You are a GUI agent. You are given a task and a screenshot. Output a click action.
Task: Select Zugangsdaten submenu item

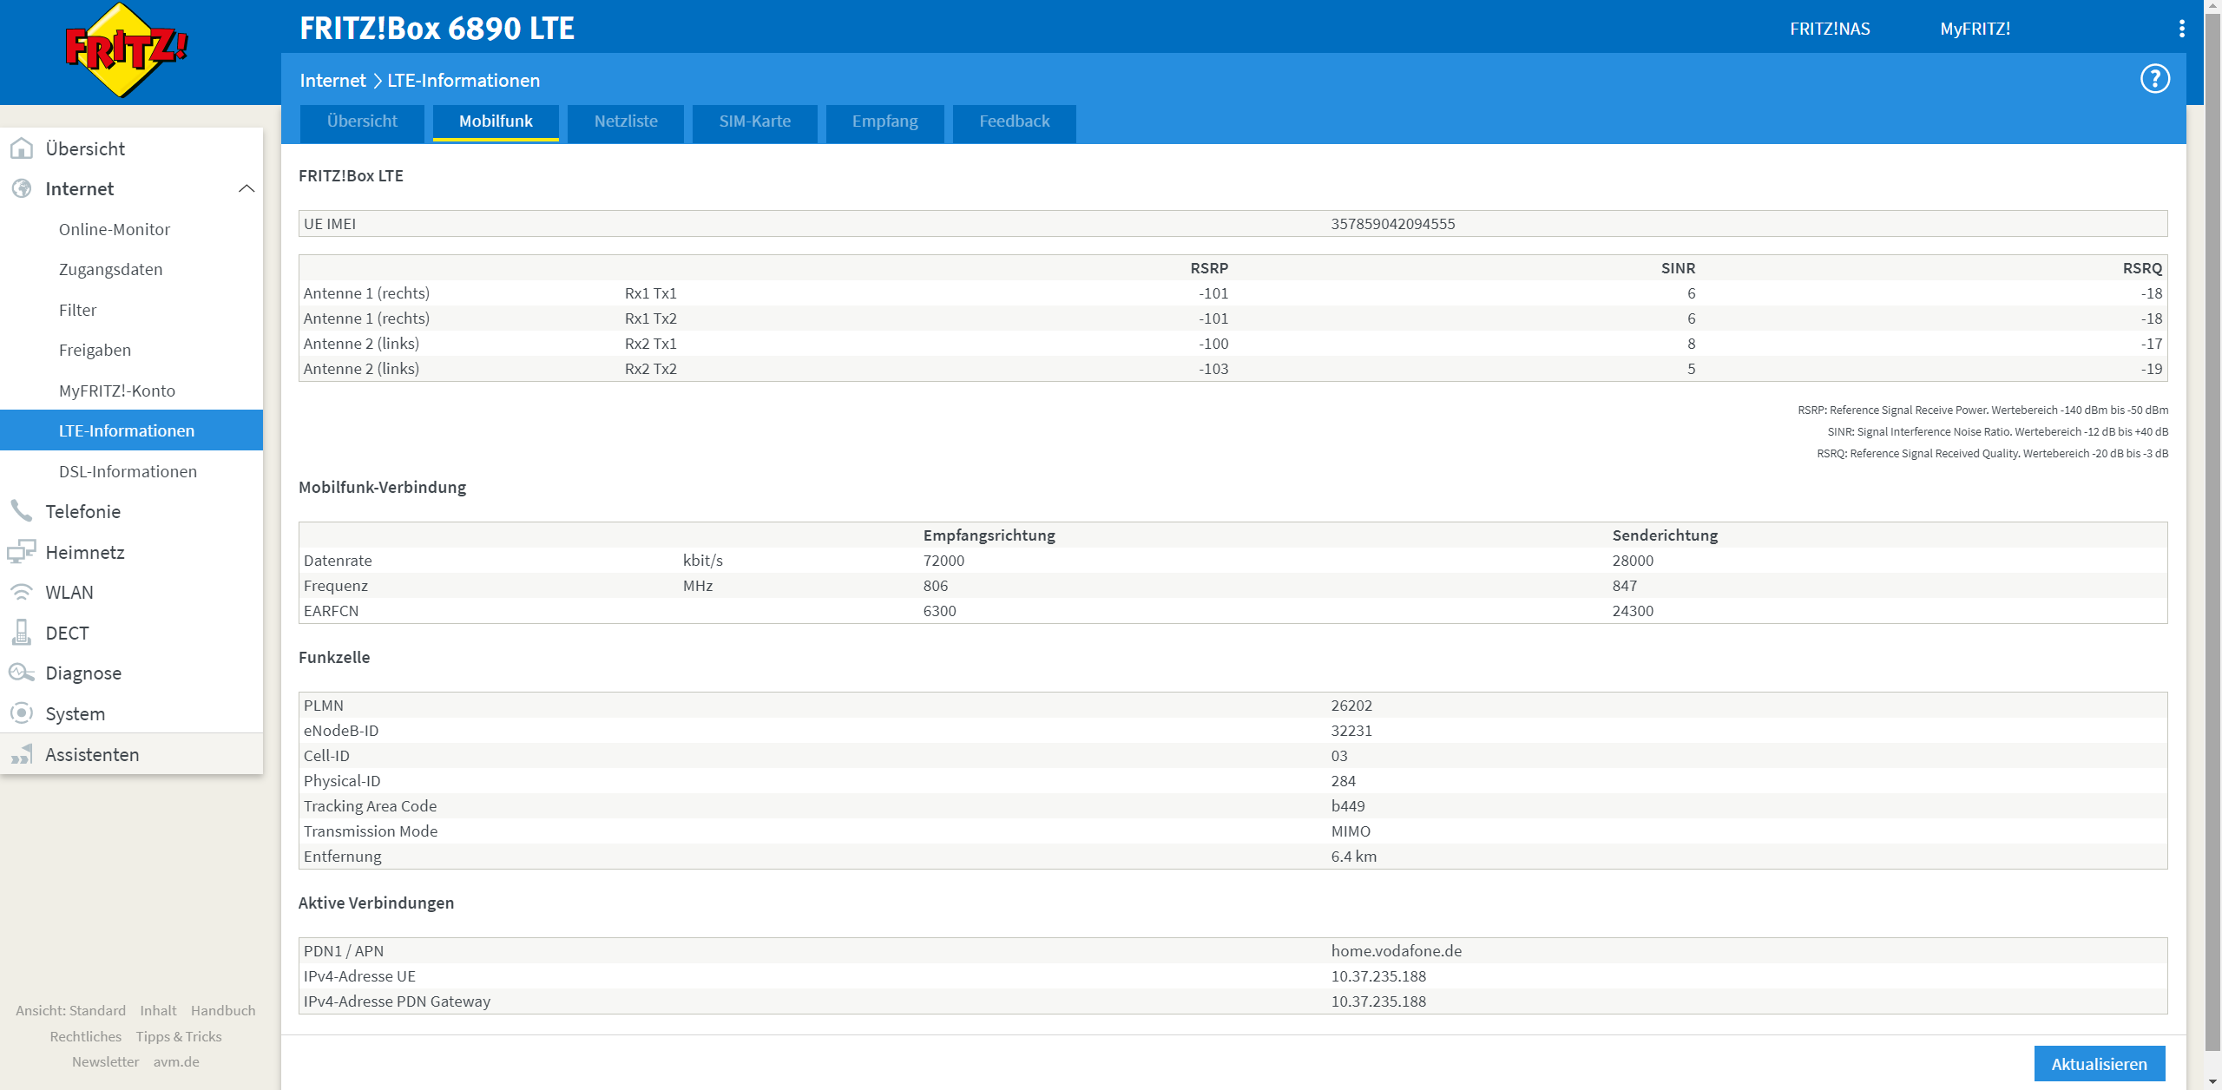tap(131, 269)
